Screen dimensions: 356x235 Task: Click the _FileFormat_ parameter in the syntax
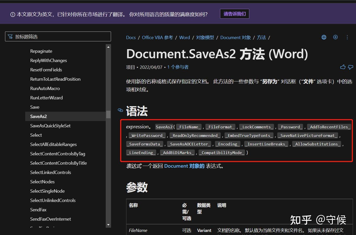coord(220,127)
